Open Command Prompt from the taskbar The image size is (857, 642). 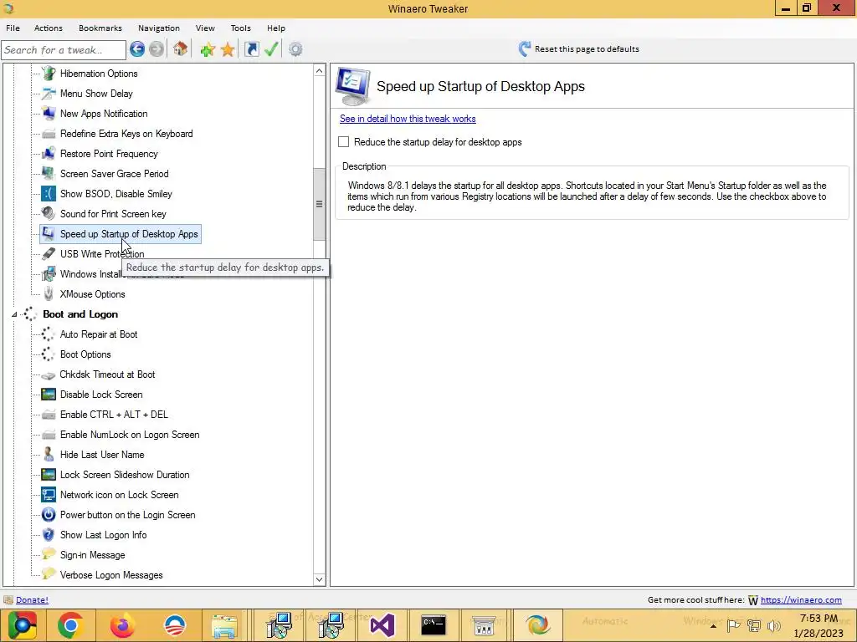click(x=434, y=624)
